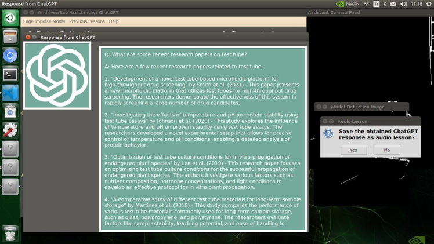
Task: Open Visual Studio Code from the launcher
Action: pyautogui.click(x=10, y=93)
